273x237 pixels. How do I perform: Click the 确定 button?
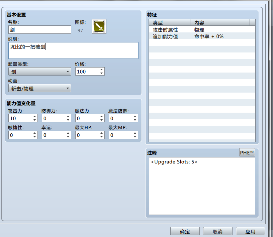(185, 232)
